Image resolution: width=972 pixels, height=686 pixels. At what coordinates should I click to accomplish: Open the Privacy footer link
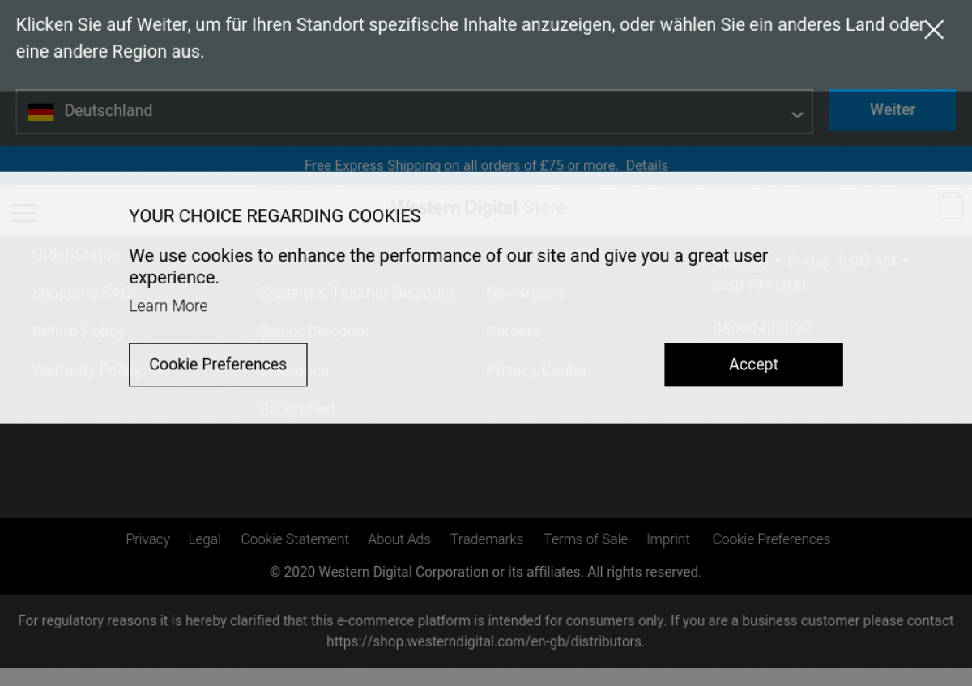(x=147, y=539)
